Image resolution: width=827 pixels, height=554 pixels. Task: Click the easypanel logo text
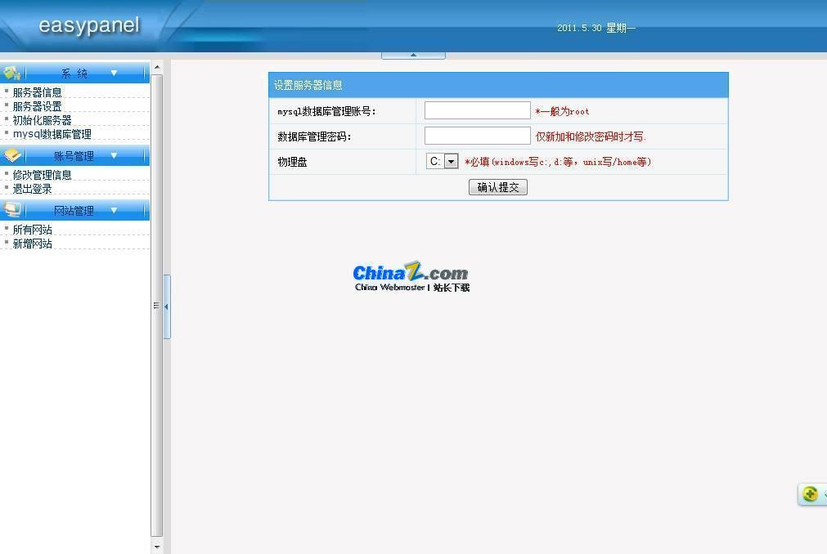pyautogui.click(x=89, y=25)
